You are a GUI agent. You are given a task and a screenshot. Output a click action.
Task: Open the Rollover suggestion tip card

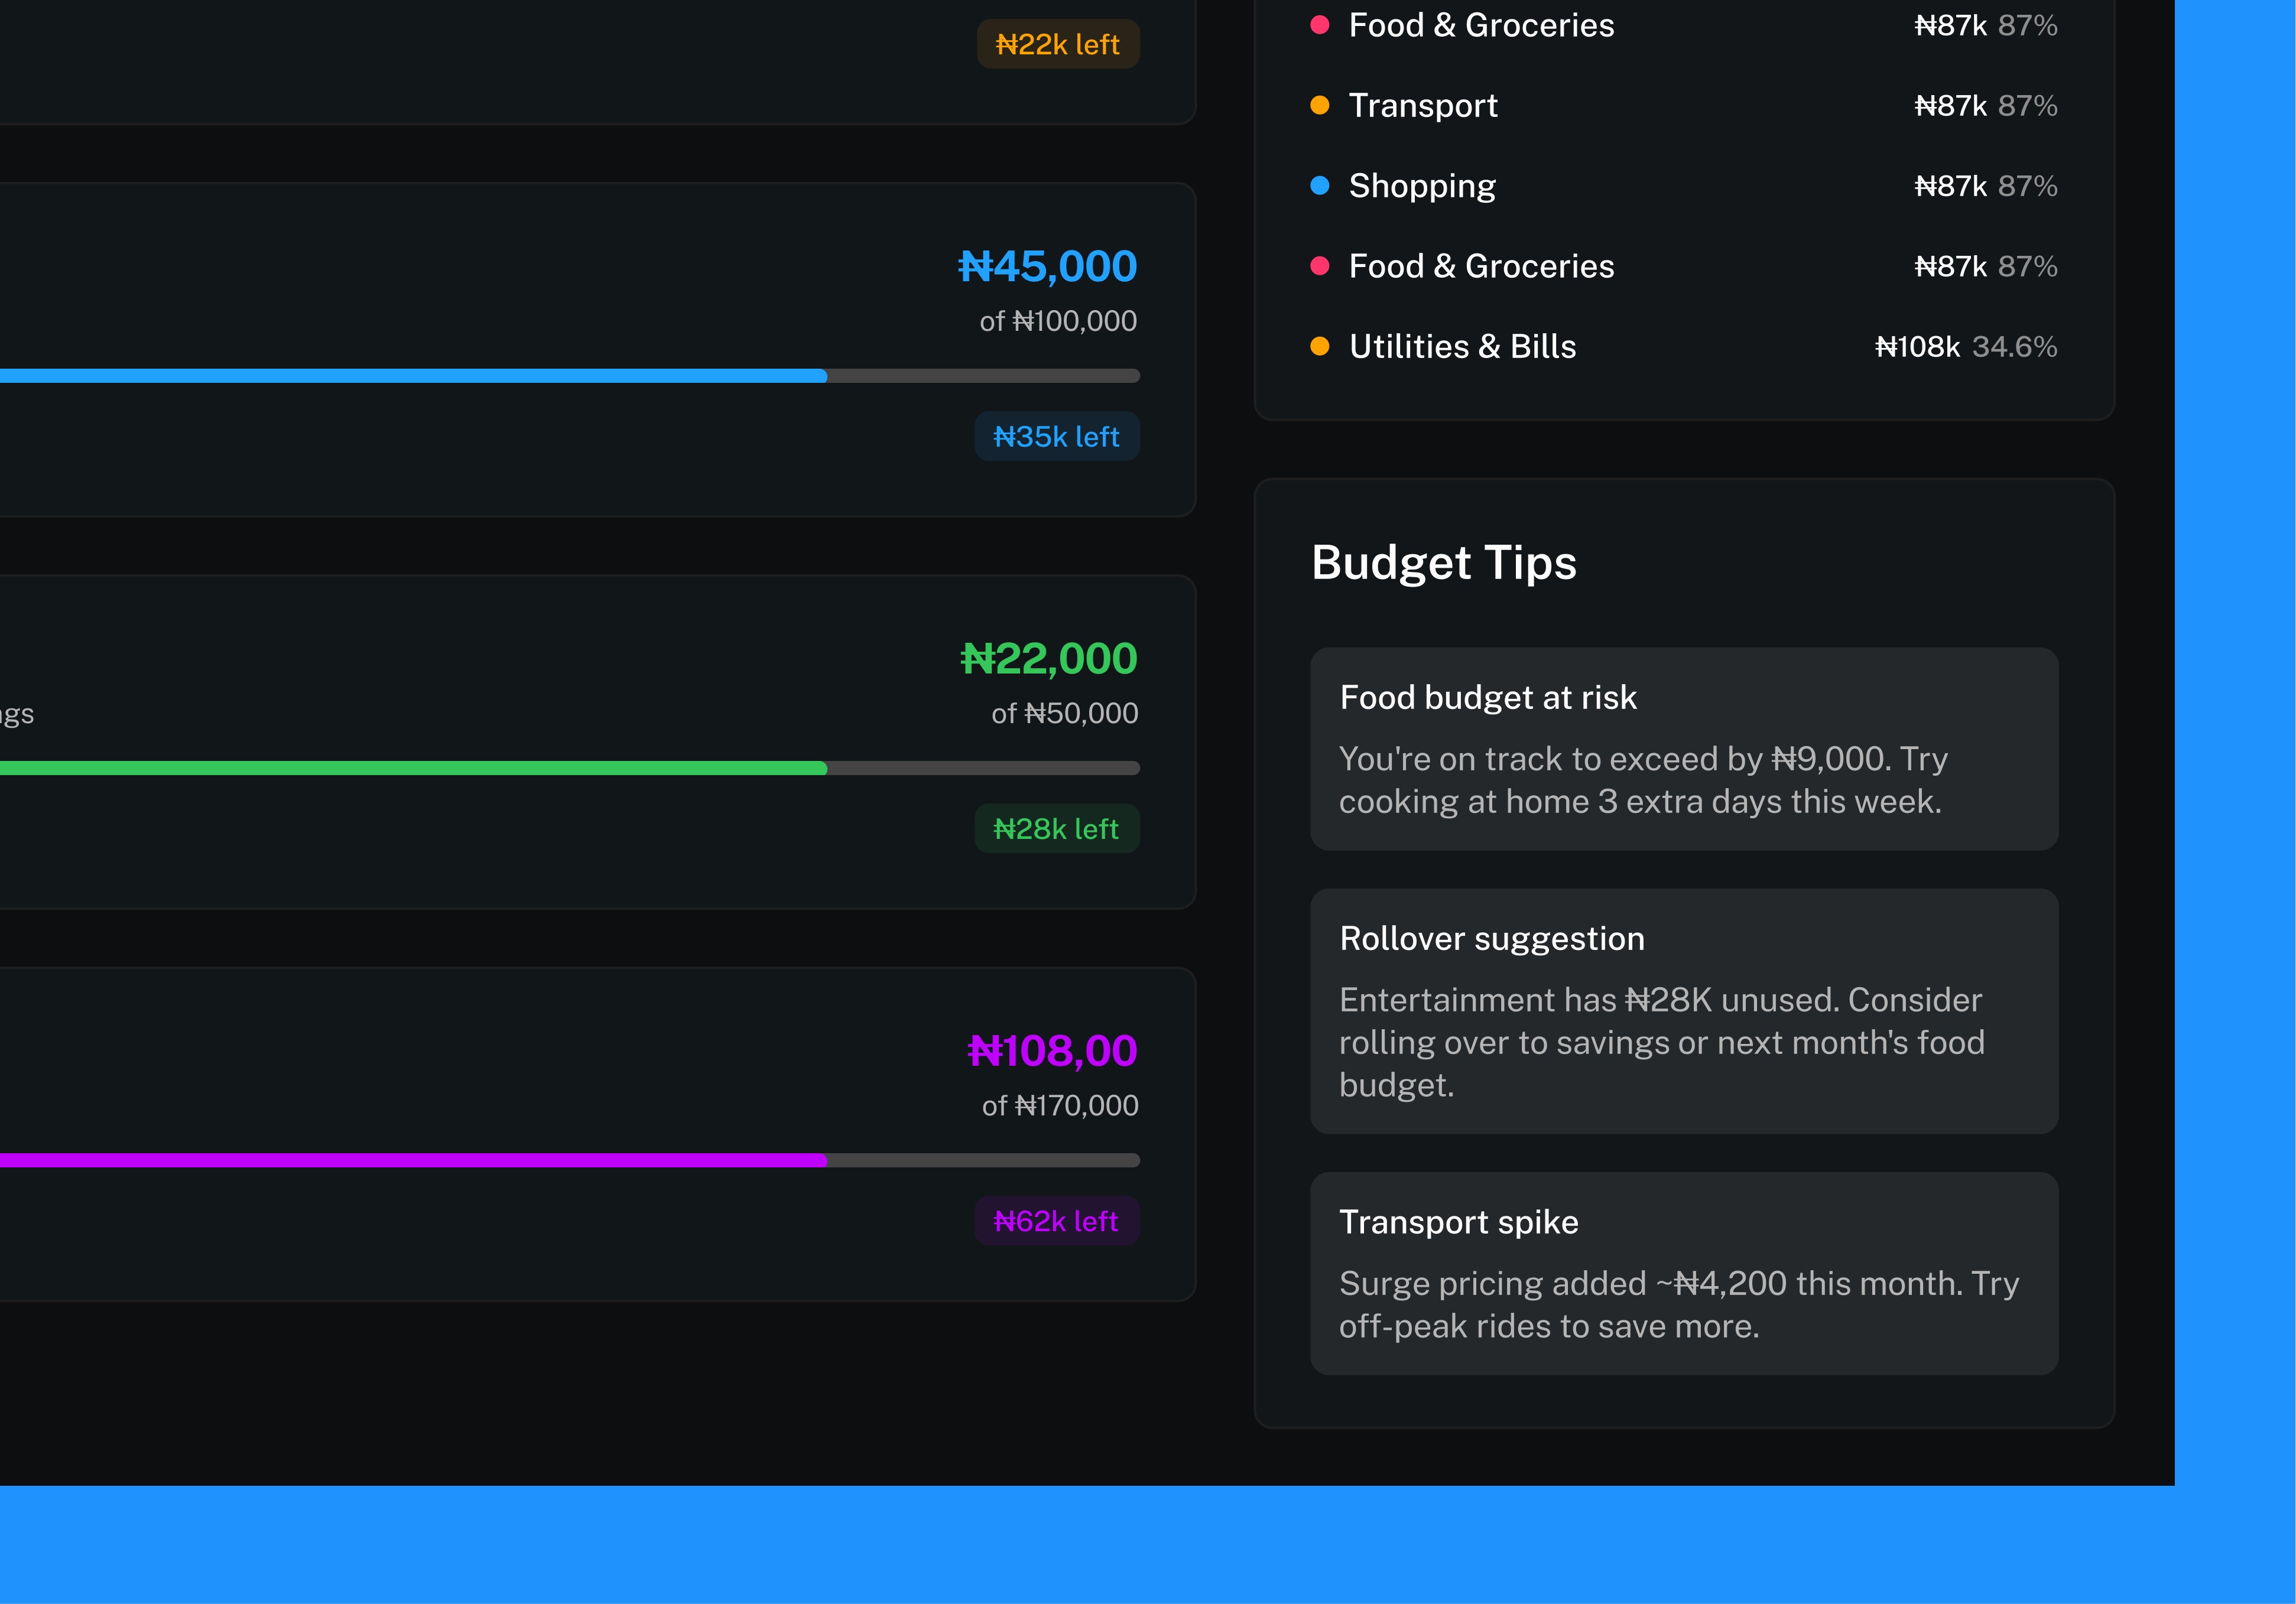1684,1010
